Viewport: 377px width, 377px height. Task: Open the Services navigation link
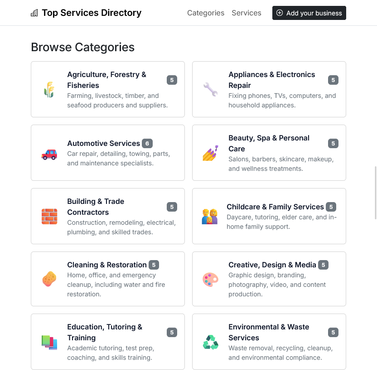click(x=246, y=13)
